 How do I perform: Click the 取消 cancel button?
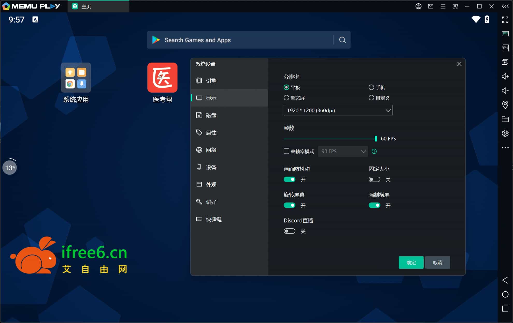[437, 262]
